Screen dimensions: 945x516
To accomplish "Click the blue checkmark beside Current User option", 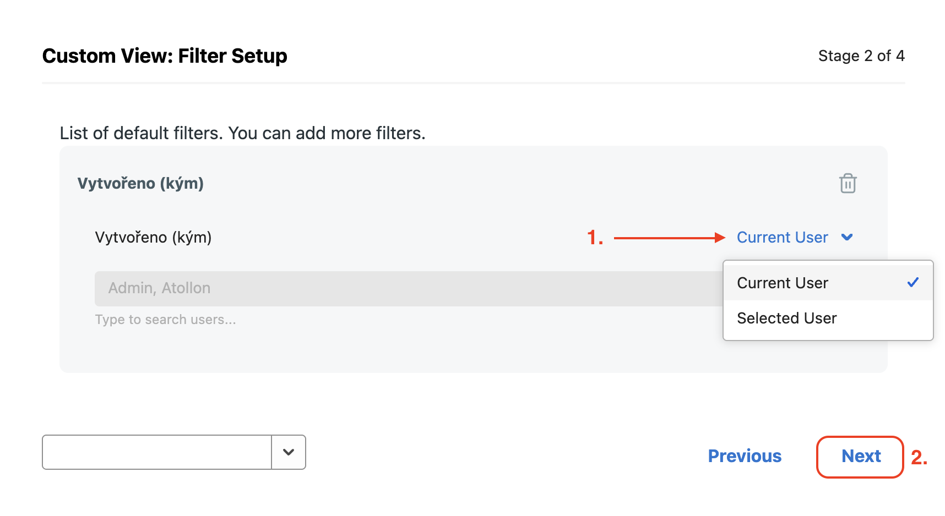I will [913, 283].
